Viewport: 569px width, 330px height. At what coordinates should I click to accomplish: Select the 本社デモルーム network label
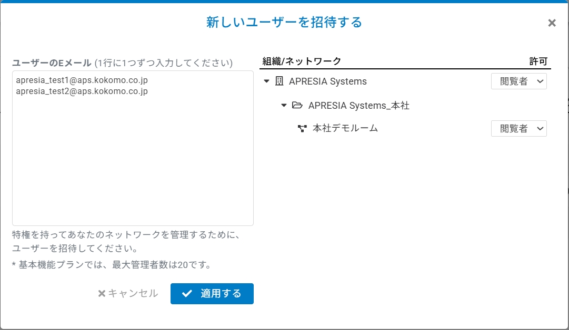[345, 128]
